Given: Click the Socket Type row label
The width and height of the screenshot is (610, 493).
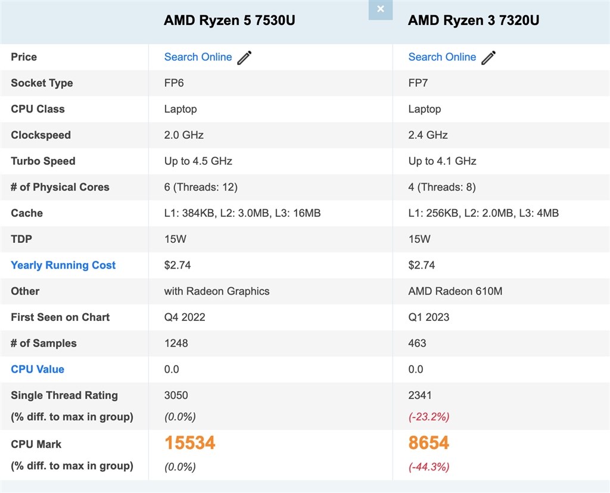Looking at the screenshot, I should tap(42, 83).
